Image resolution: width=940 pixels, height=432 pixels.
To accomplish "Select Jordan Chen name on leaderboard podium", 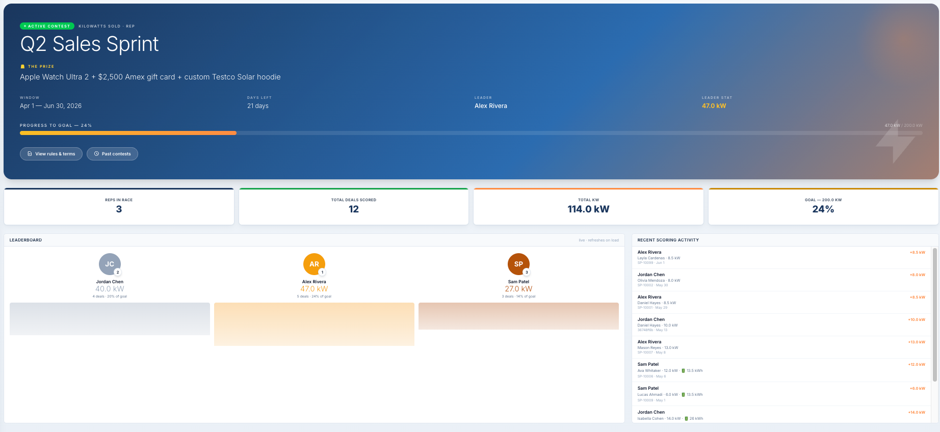I will 110,282.
